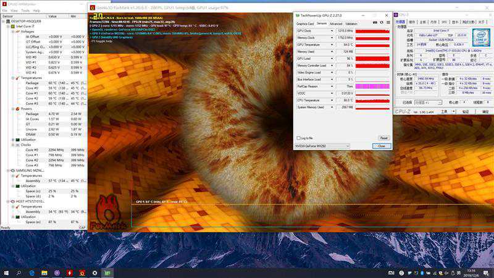Open the GPU Temperature sensor dropdown arrow
This screenshot has height=278, width=494.
point(332,45)
